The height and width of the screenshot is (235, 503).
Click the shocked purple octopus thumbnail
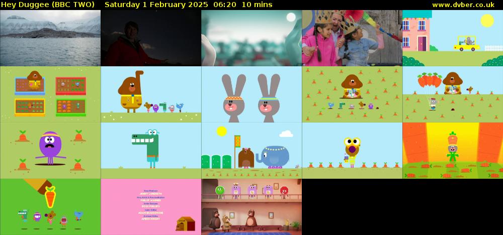point(50,151)
